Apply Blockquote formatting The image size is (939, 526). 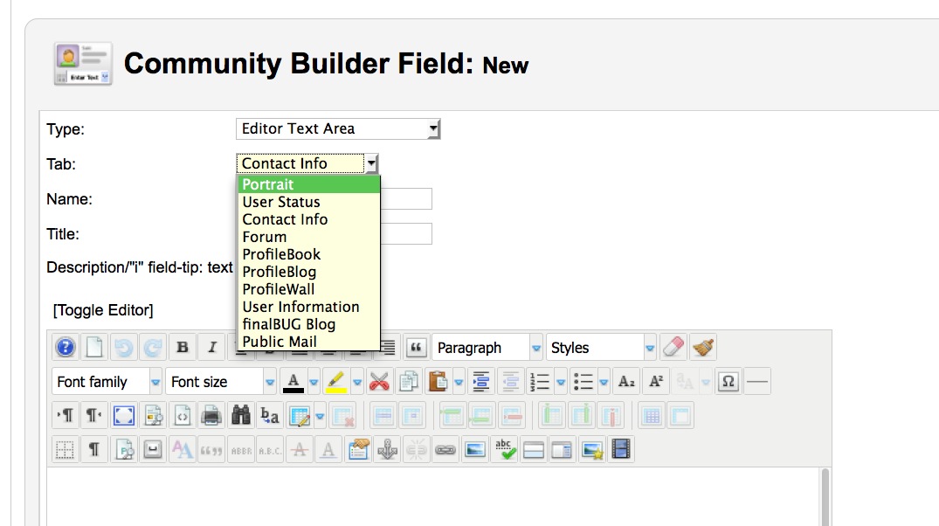click(x=416, y=348)
